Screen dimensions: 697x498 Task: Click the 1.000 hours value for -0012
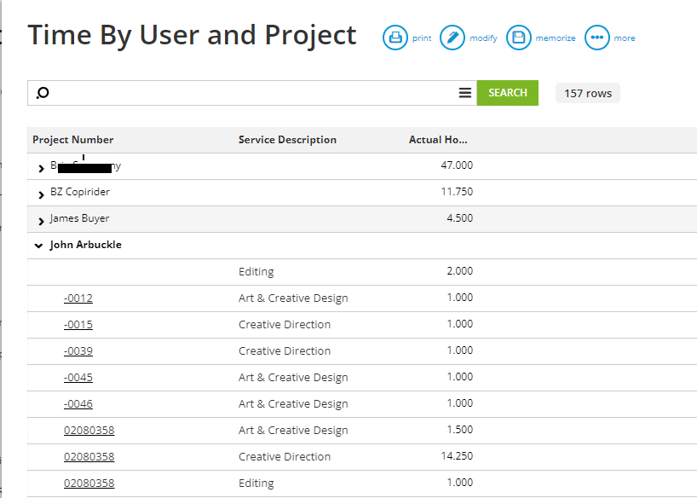click(x=459, y=298)
